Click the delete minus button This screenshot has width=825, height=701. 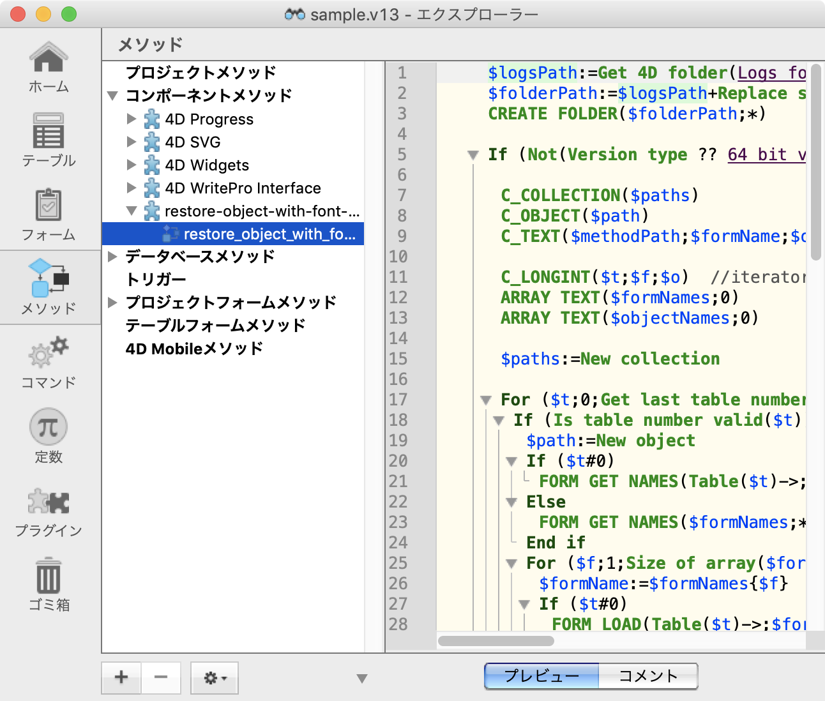click(161, 678)
